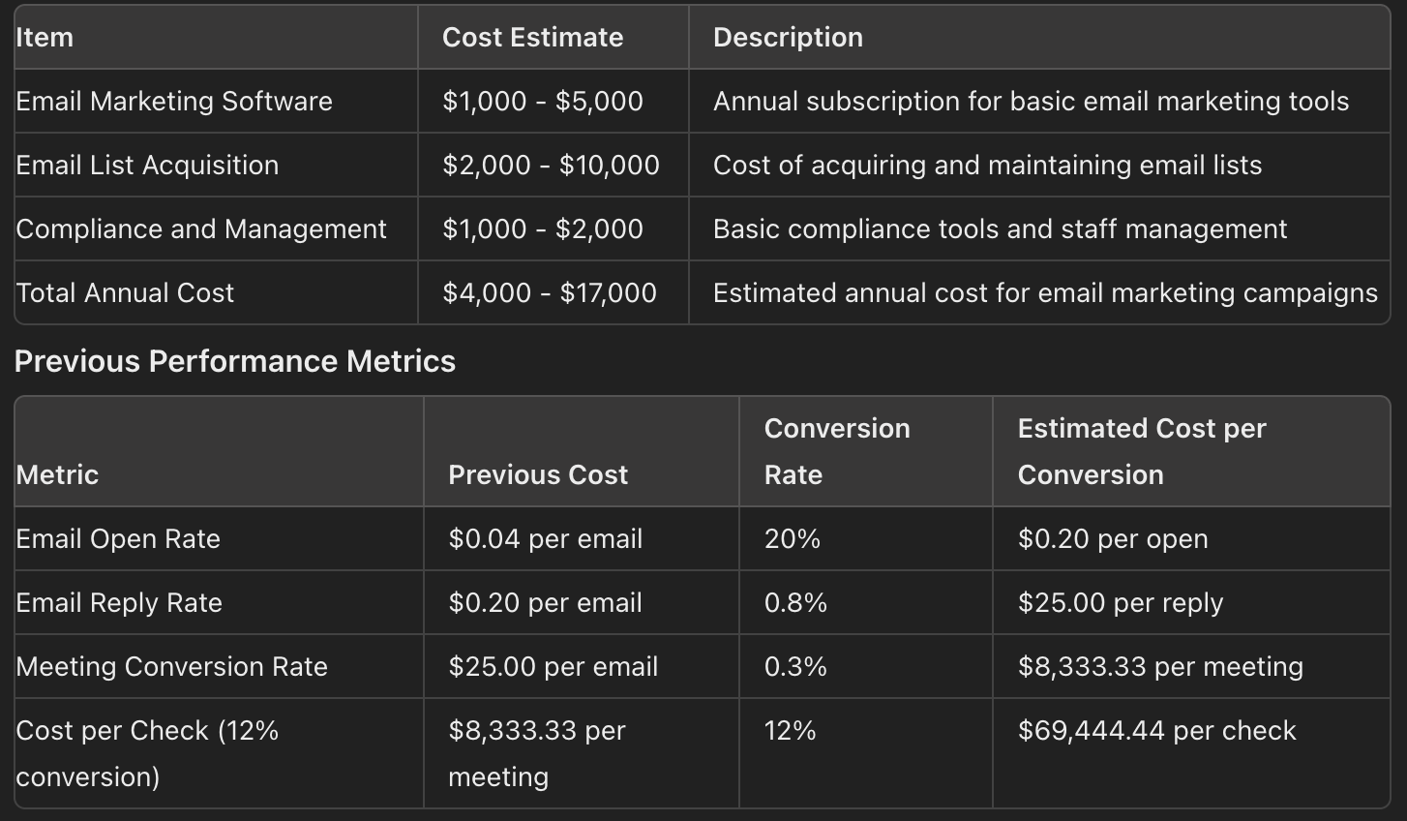Click the $8,333.33 per meeting estimated cost
Viewport: 1407px width, 821px height.
(x=1160, y=667)
